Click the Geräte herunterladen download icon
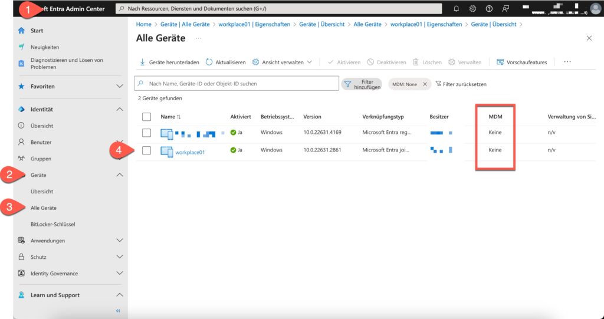This screenshot has width=604, height=319. (142, 62)
